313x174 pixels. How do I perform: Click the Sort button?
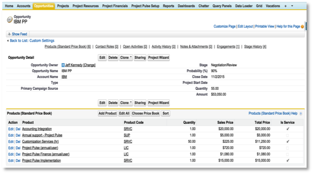point(166,114)
